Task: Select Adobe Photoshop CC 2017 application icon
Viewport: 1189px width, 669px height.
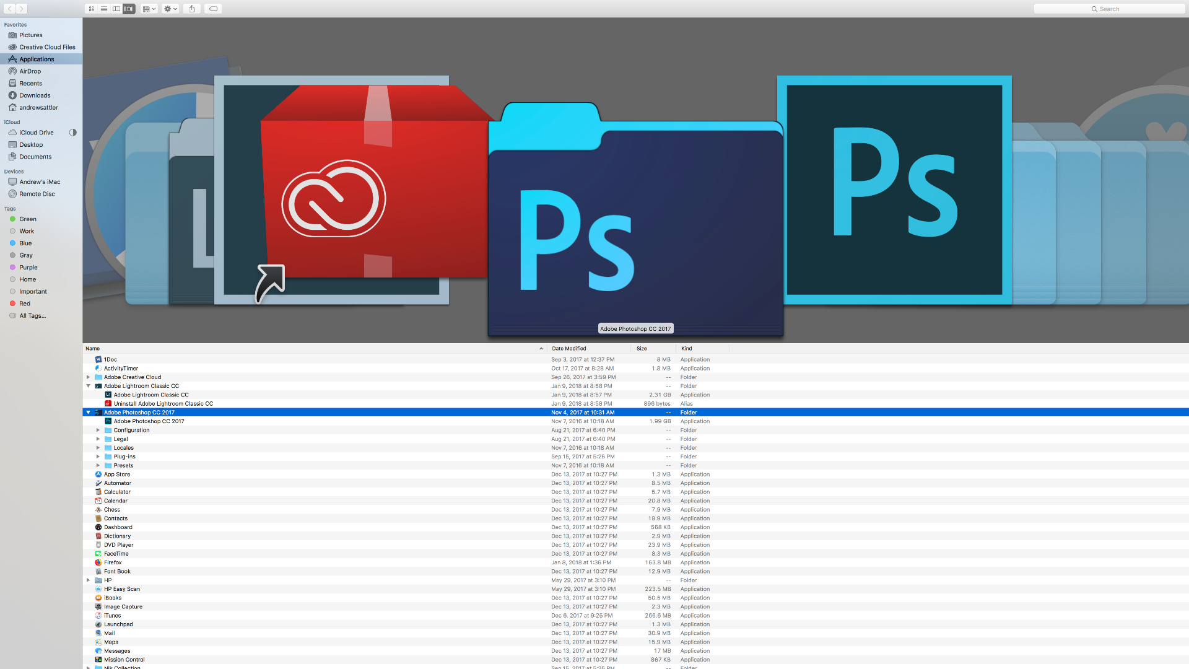Action: click(108, 421)
